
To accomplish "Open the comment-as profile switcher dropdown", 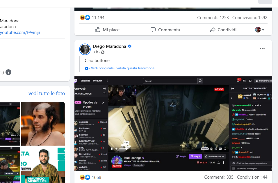I will (x=260, y=30).
